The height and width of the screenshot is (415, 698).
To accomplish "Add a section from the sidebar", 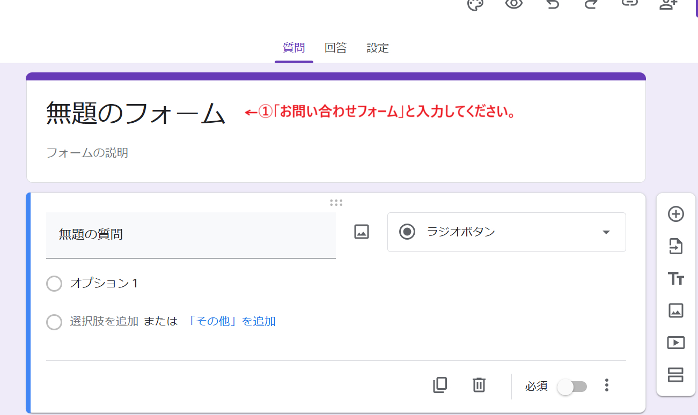I will [676, 375].
